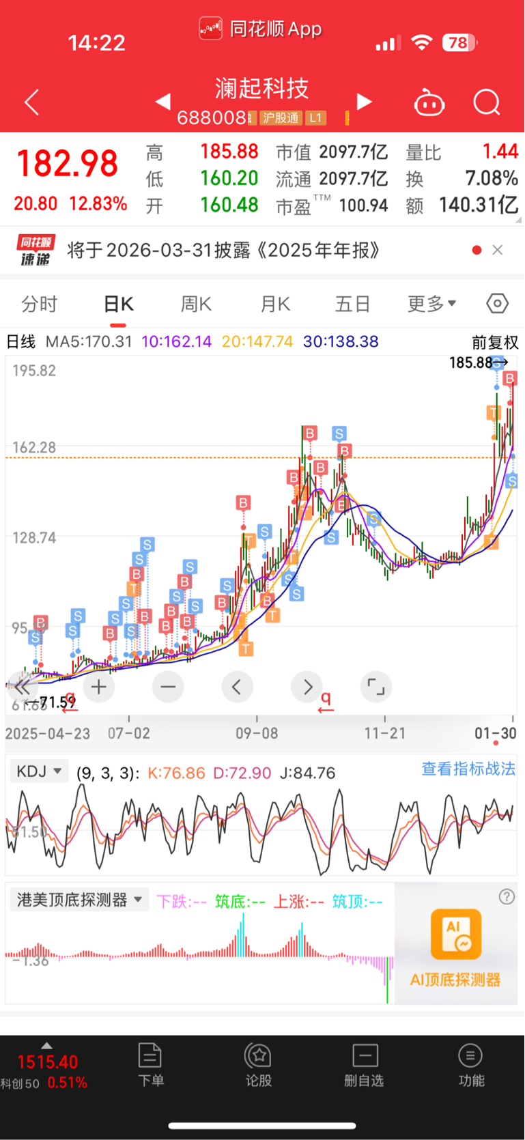This screenshot has height=1140, width=525.
Task: Tap the K:76.86 indicator value
Action: coord(176,773)
